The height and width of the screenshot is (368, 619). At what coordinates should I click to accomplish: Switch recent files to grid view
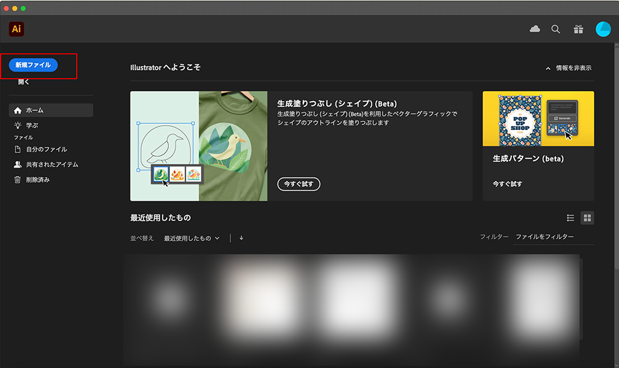(587, 218)
